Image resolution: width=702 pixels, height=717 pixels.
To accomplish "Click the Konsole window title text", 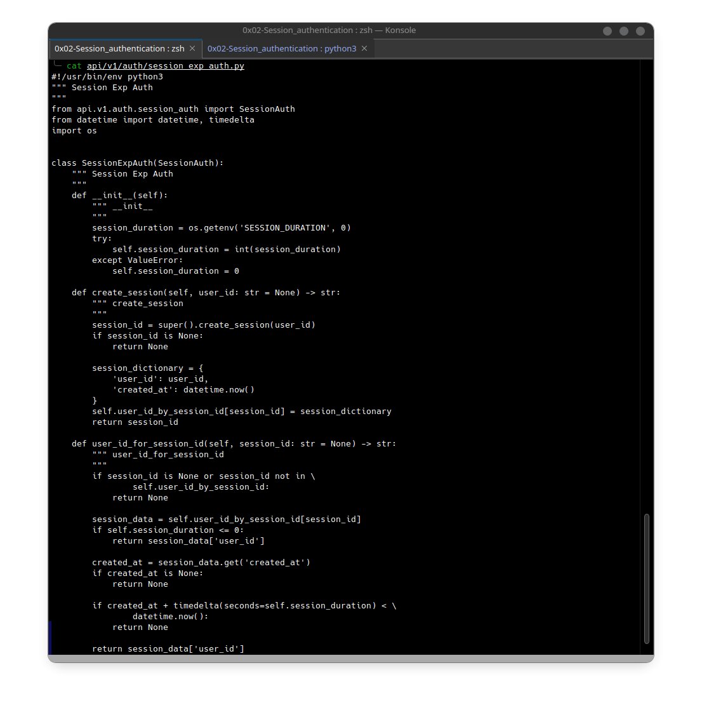I will 329,30.
